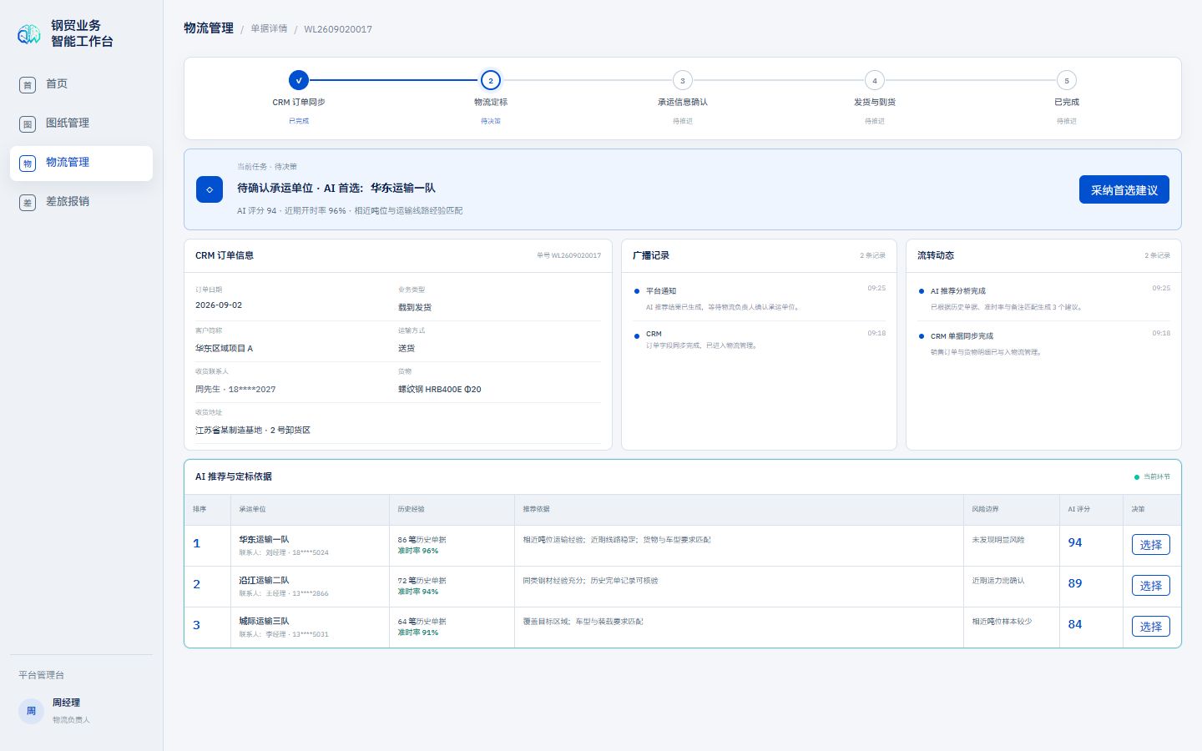1202x751 pixels.
Task: Click the WL2609020017 breadcrumb entry
Action: click(338, 29)
